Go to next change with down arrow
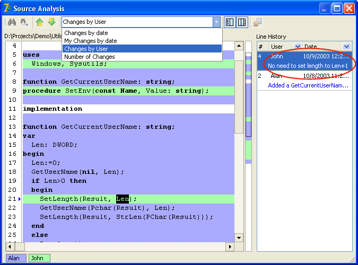This screenshot has height=265, width=358. [51, 22]
